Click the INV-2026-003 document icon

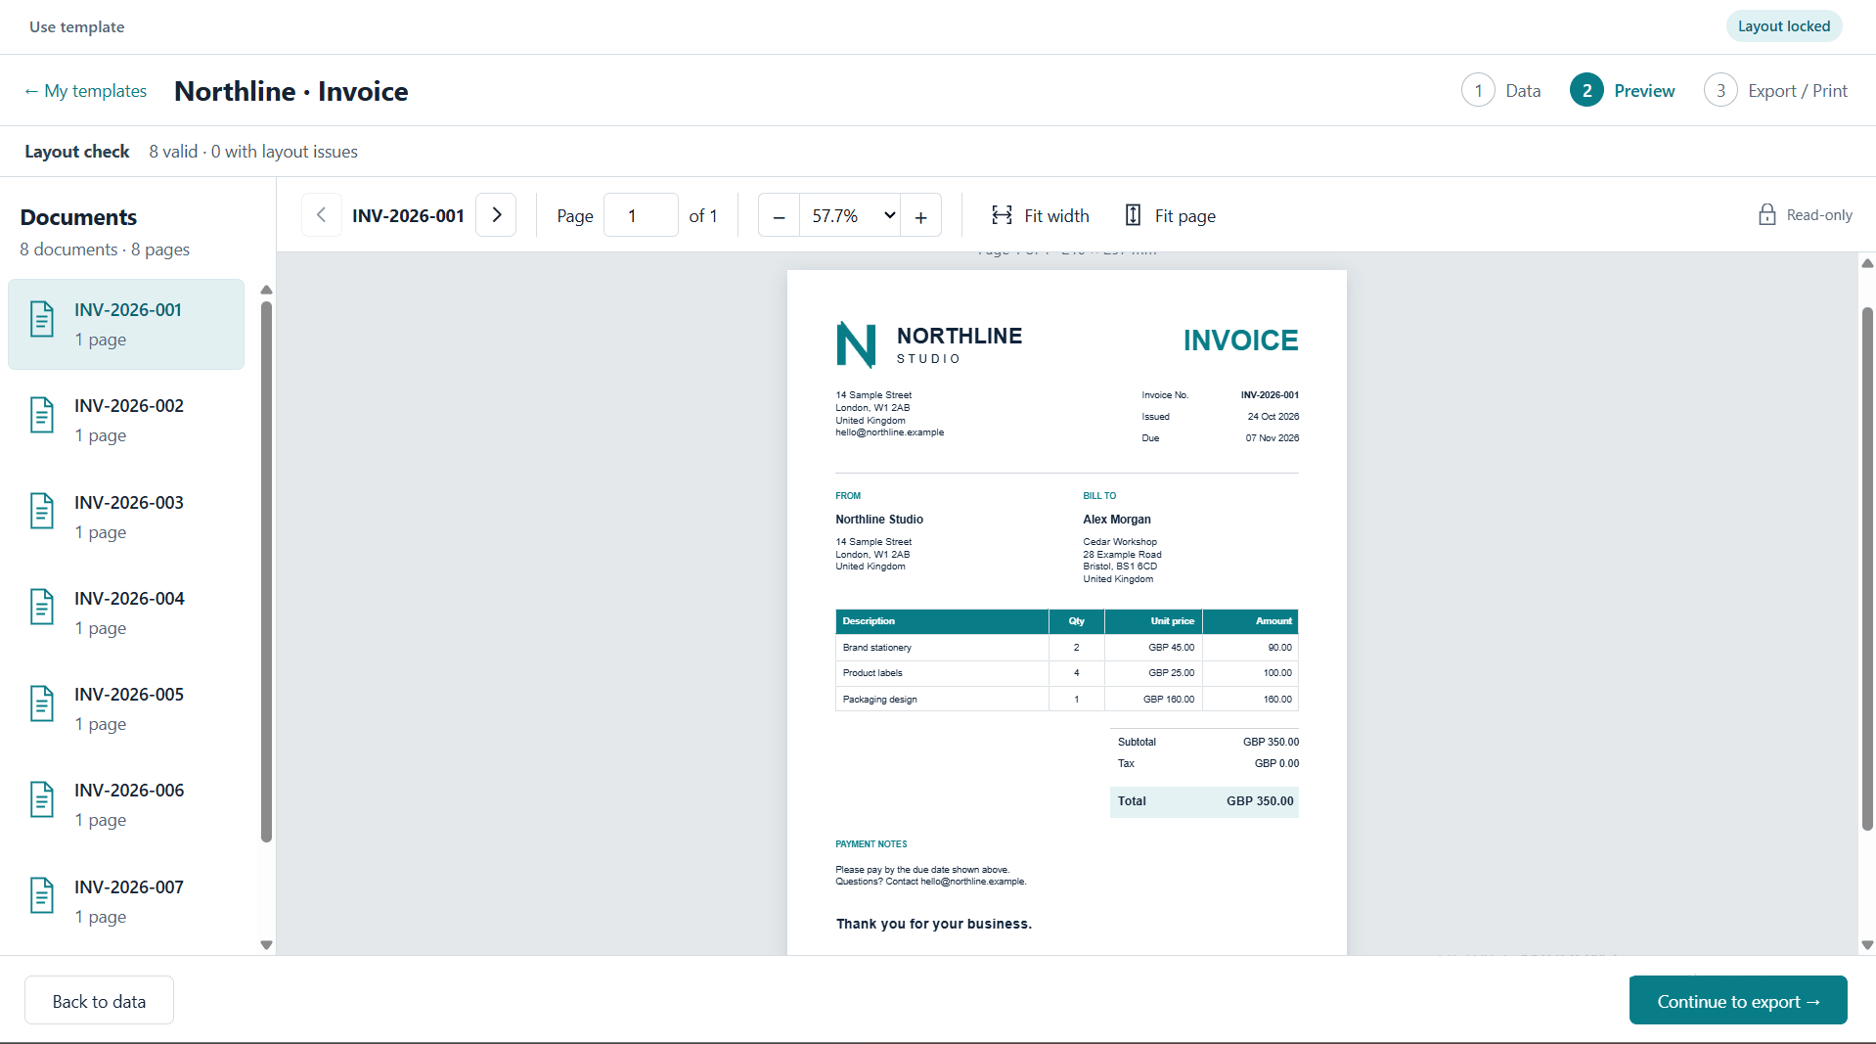(x=42, y=512)
